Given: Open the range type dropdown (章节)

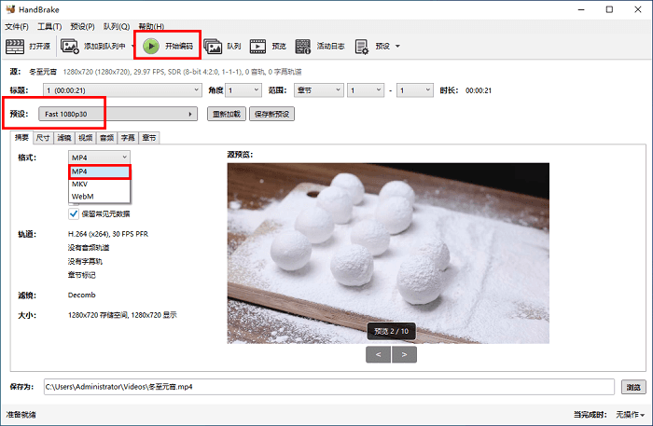Looking at the screenshot, I should pos(319,90).
